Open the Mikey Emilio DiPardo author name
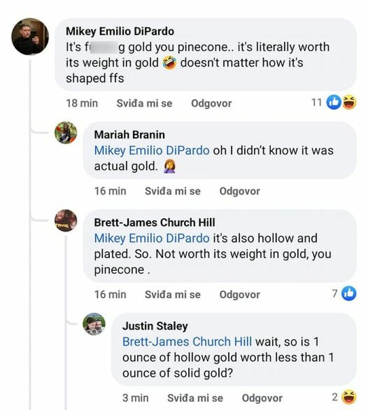Screen dimensions: 368x410 coord(120,32)
